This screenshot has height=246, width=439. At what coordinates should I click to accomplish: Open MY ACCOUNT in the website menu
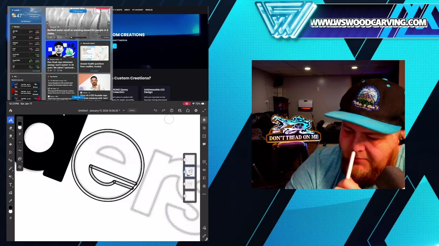coord(138,10)
